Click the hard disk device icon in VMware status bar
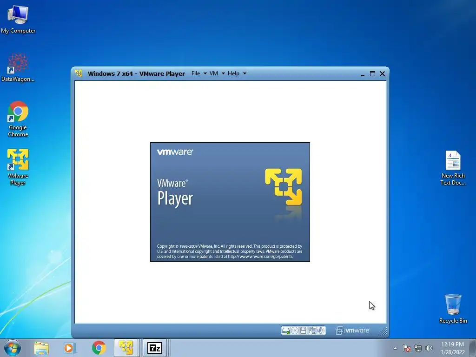 [286, 331]
